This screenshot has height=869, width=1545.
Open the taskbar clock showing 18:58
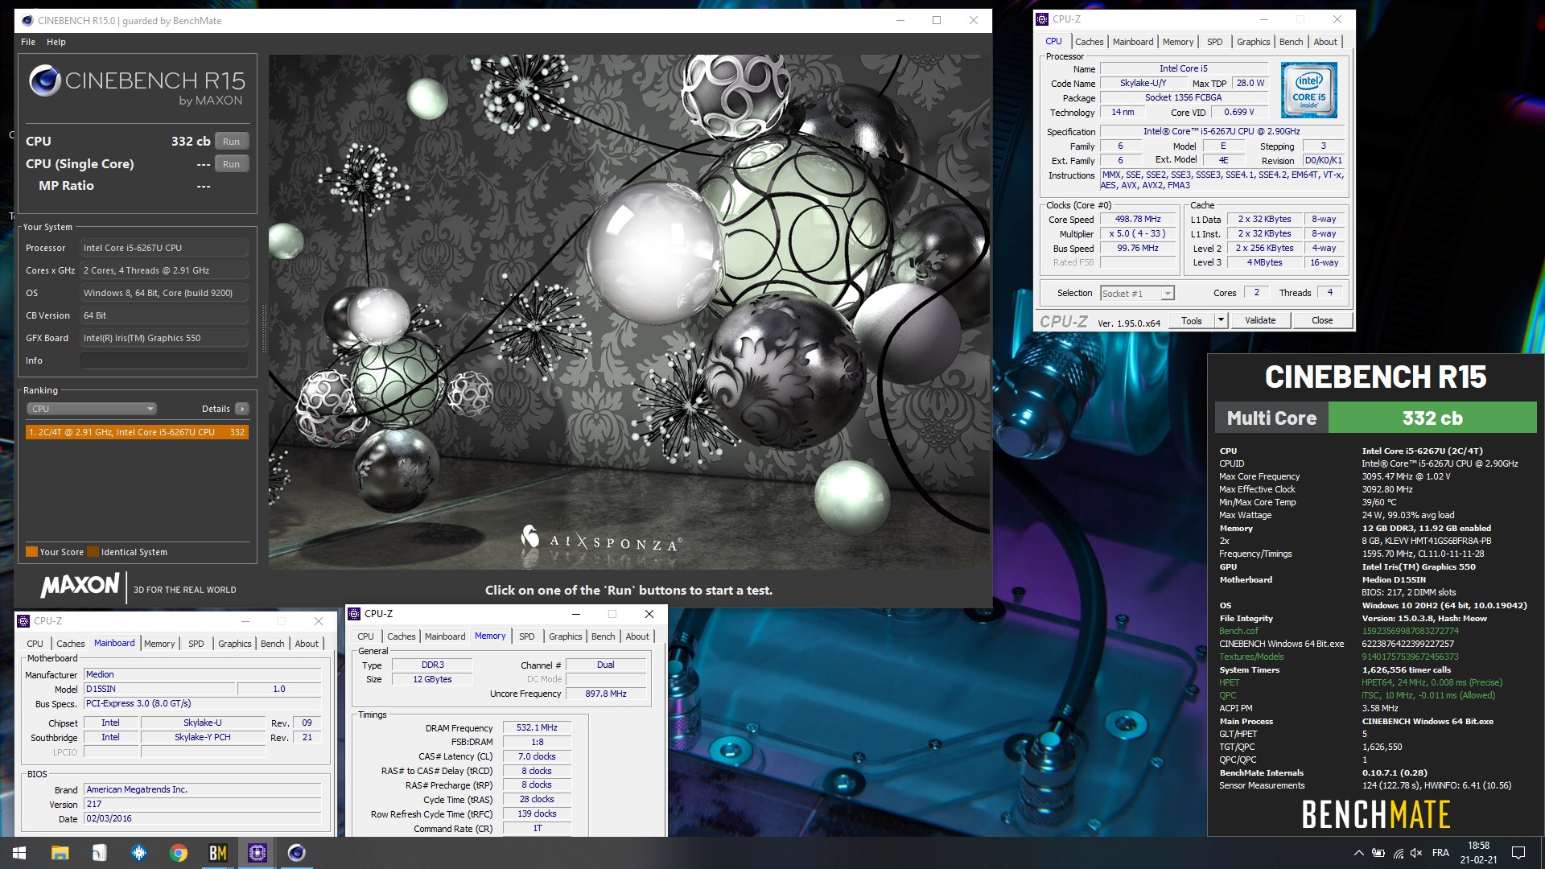click(x=1478, y=853)
